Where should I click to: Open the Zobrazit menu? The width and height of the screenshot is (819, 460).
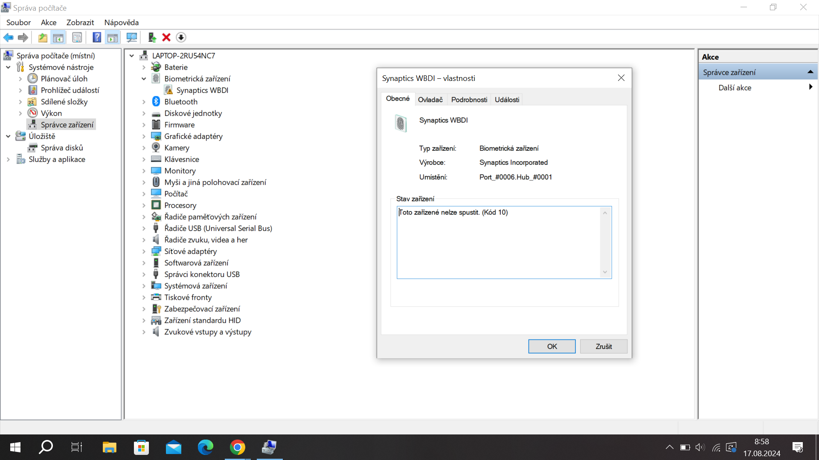tap(80, 23)
